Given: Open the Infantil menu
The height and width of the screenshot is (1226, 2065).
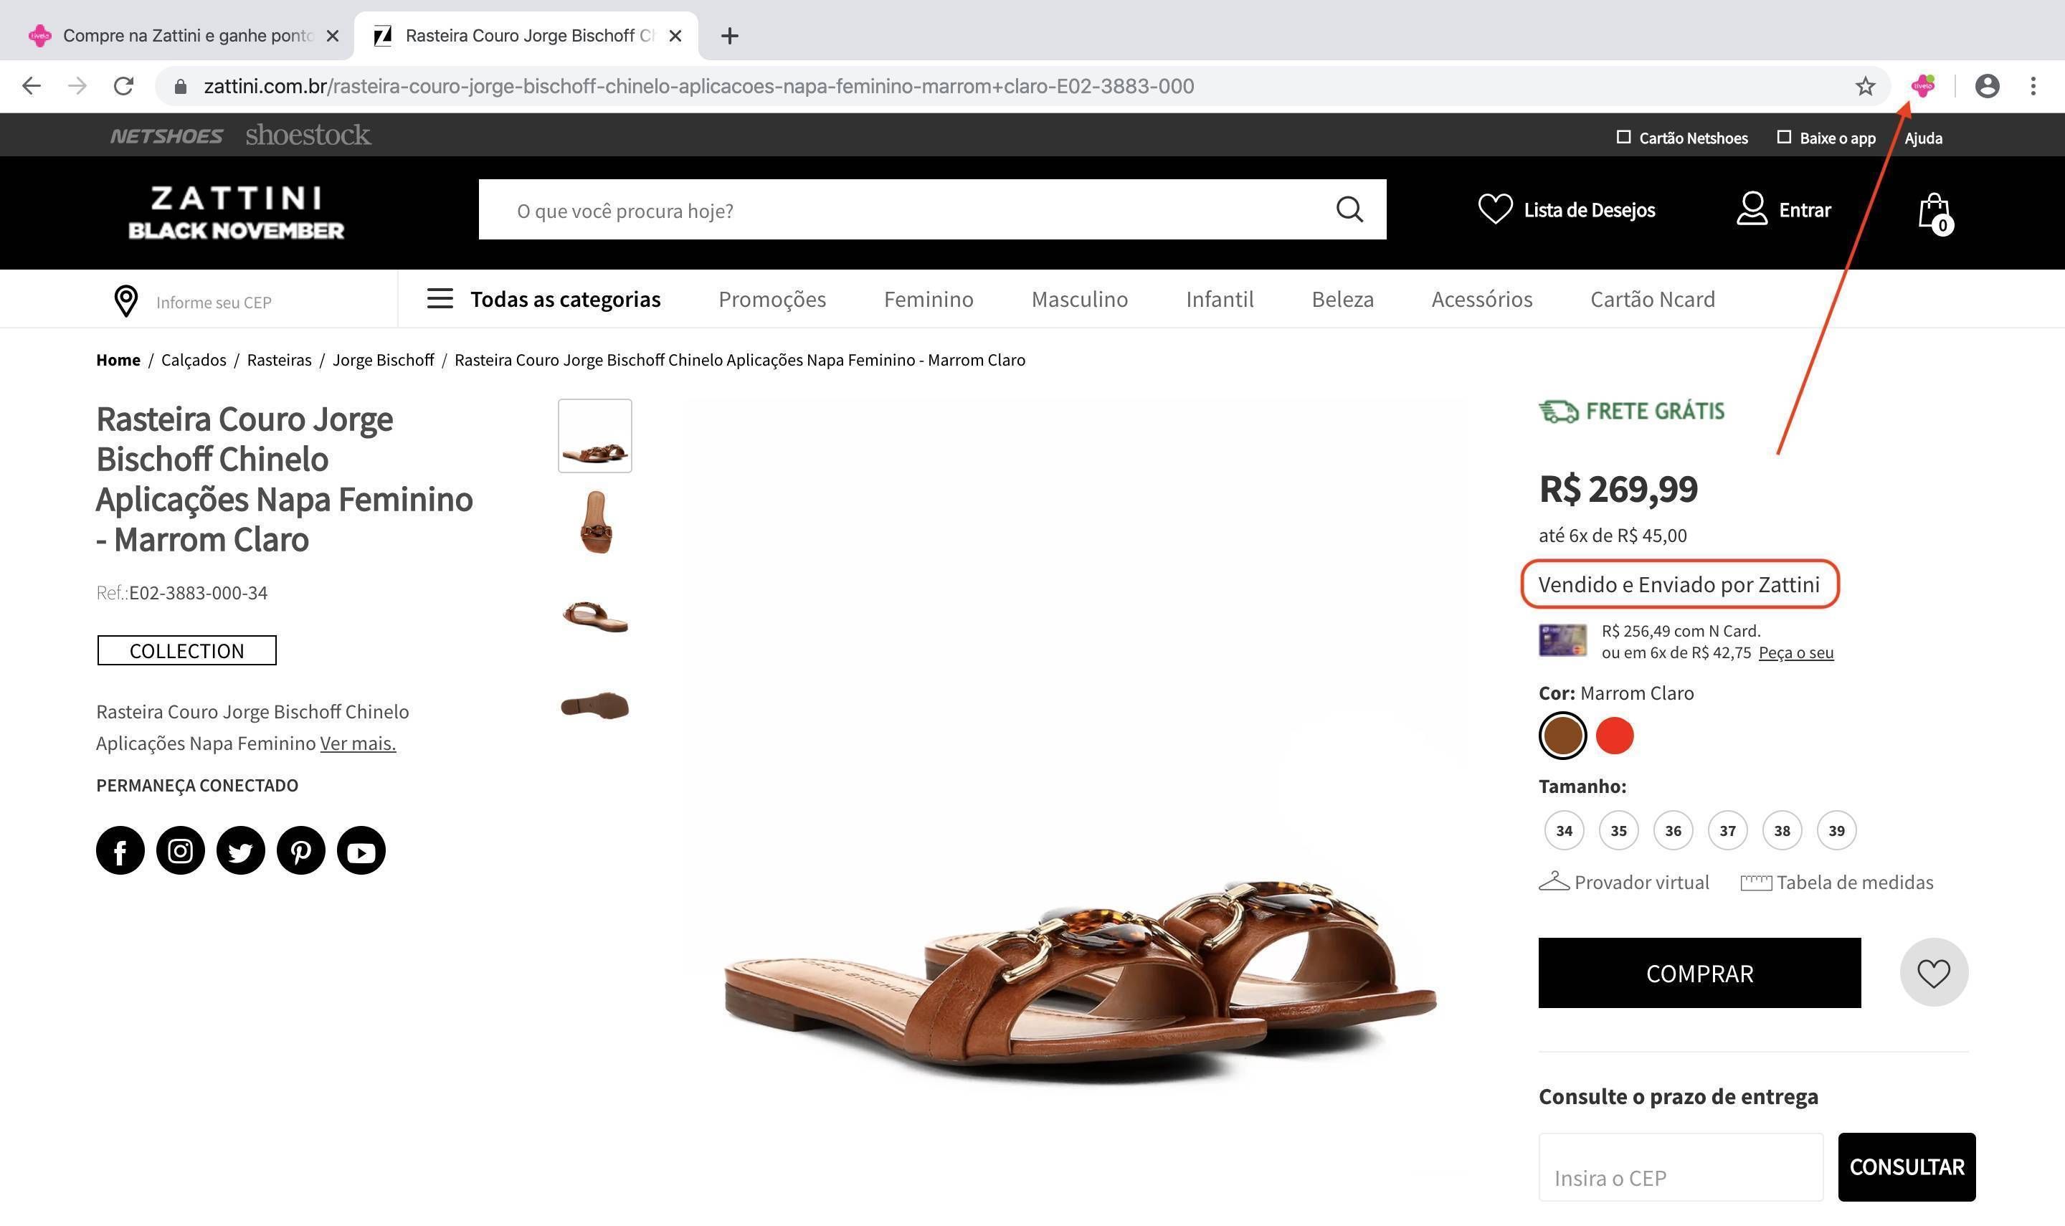Looking at the screenshot, I should click(1219, 299).
